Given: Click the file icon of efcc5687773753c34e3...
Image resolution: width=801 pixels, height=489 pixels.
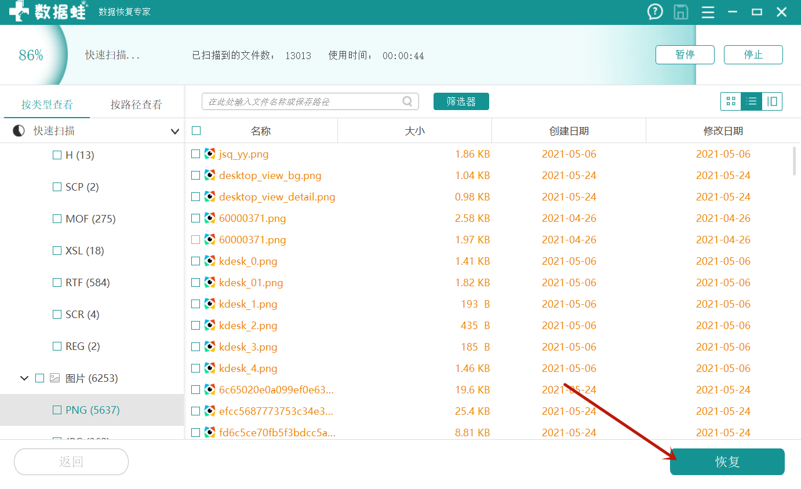Looking at the screenshot, I should (210, 411).
